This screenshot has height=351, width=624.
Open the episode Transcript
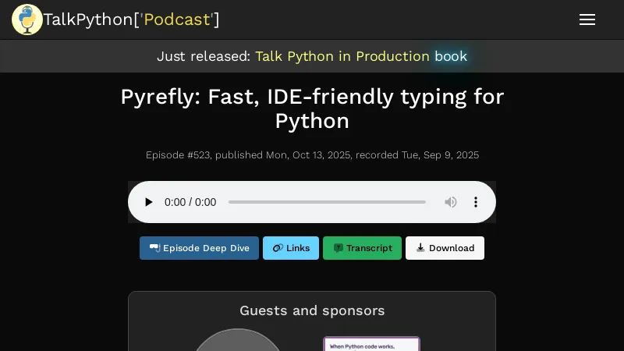(362, 248)
